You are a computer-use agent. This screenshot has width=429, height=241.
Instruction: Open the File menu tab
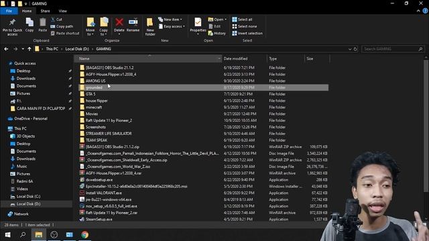click(x=9, y=11)
